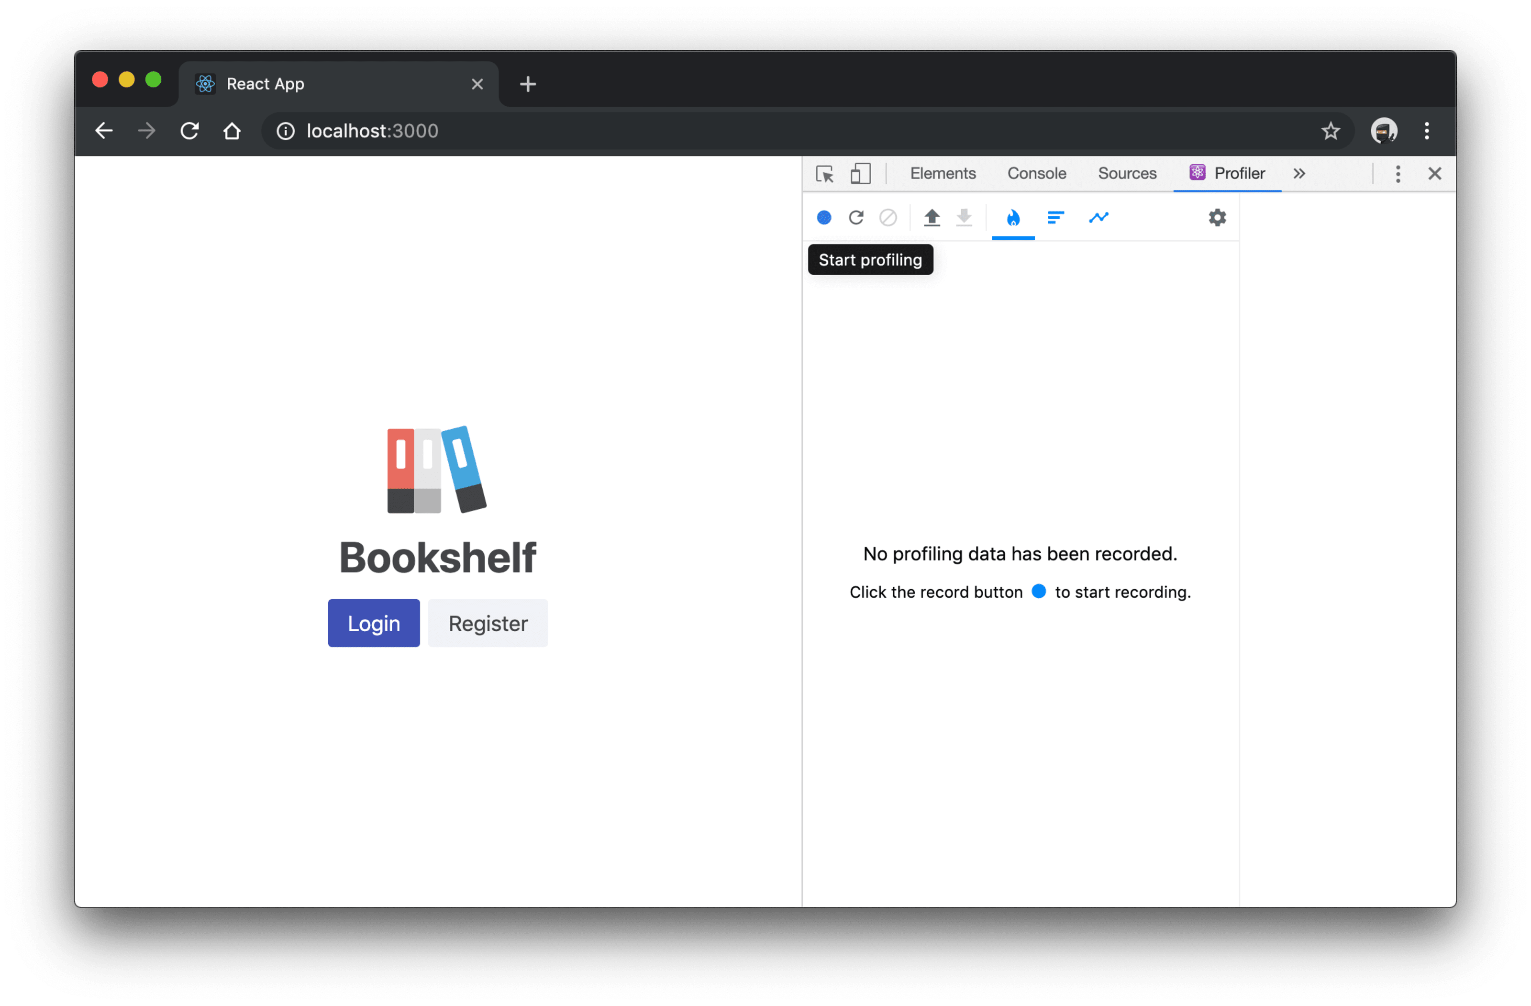Go forward with the browser arrow
Screen dimensions: 1531x1006
(x=147, y=131)
